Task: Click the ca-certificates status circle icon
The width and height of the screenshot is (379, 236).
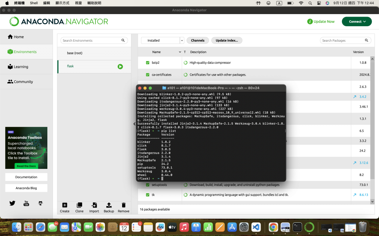Action: 186,74
